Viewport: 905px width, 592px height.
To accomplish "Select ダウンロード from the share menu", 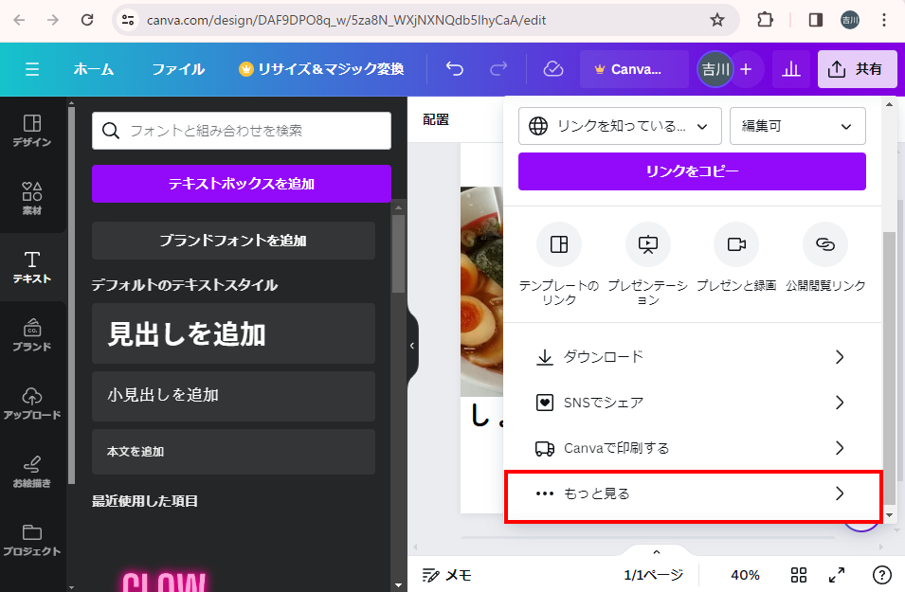I will click(x=693, y=357).
